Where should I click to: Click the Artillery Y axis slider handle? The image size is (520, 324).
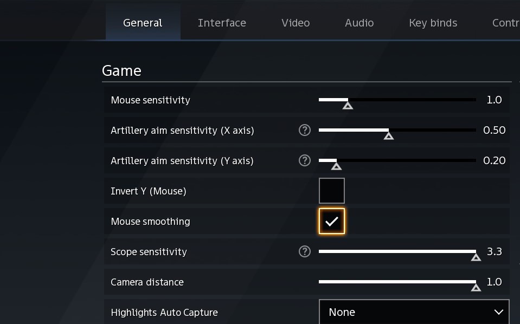(336, 166)
